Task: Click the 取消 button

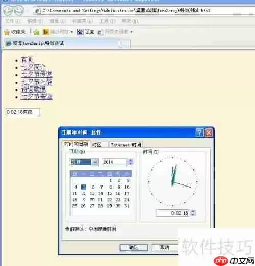Action: [x=165, y=247]
